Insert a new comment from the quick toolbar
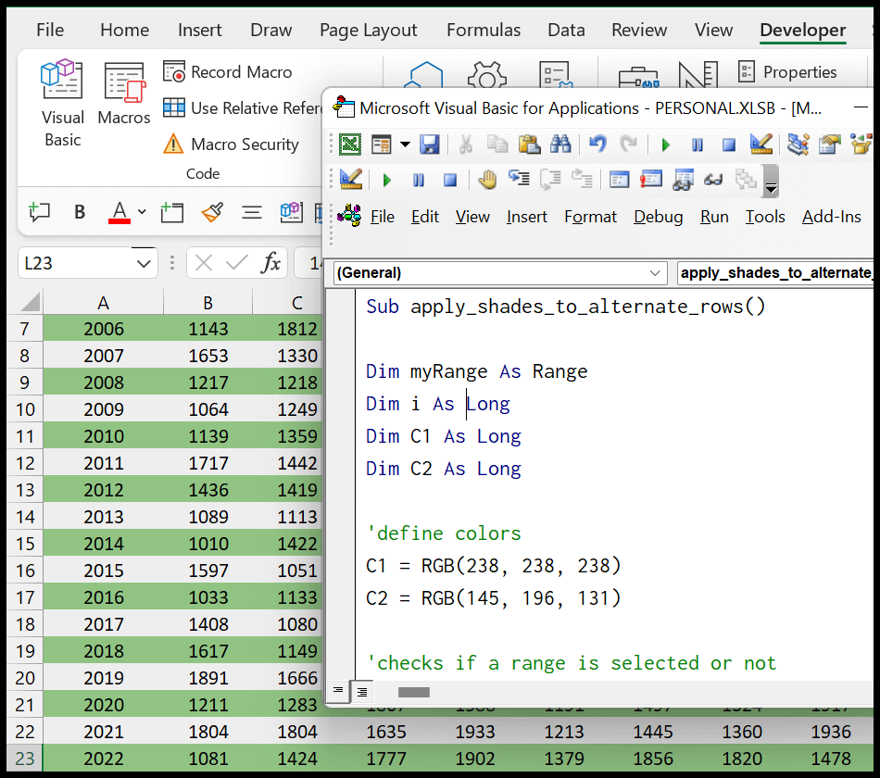The width and height of the screenshot is (880, 778). coord(39,212)
